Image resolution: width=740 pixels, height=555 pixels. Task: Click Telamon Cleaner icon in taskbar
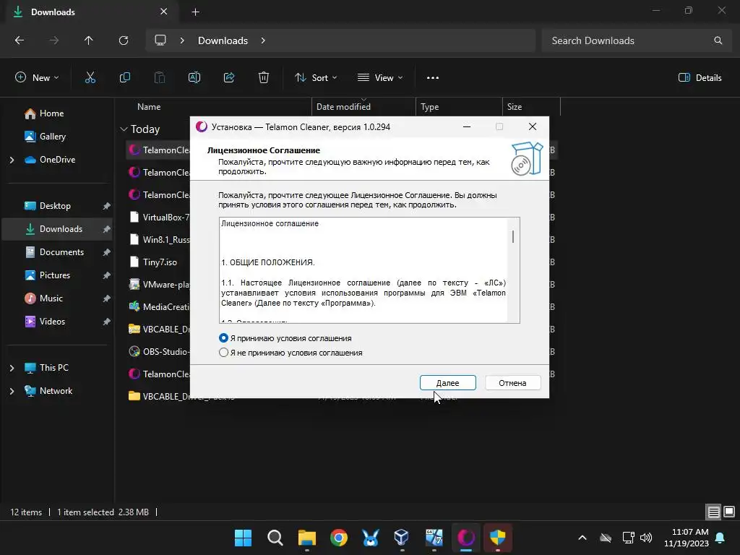click(466, 538)
